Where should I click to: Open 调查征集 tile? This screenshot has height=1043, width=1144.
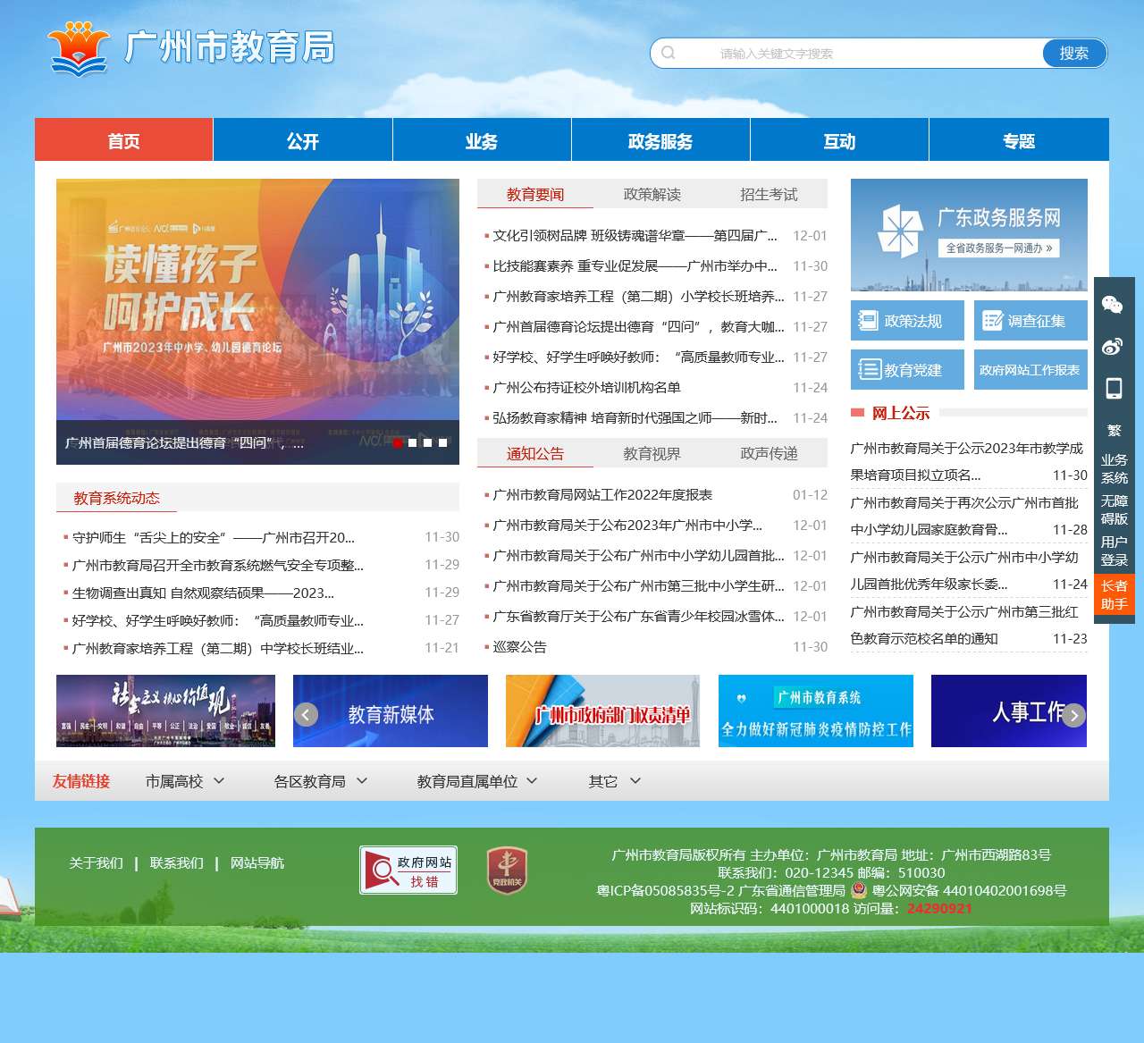tap(1030, 321)
